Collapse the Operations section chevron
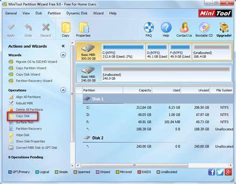The width and height of the screenshot is (236, 184). click(x=63, y=90)
